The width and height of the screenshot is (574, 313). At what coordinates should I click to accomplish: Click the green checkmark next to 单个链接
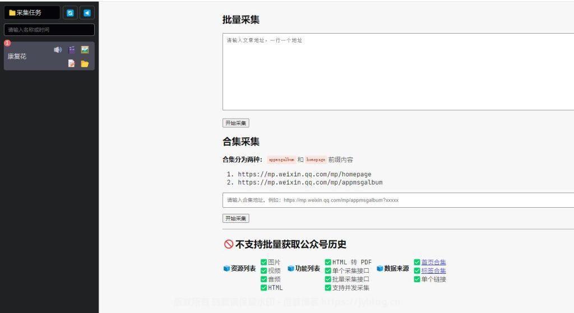pos(417,279)
